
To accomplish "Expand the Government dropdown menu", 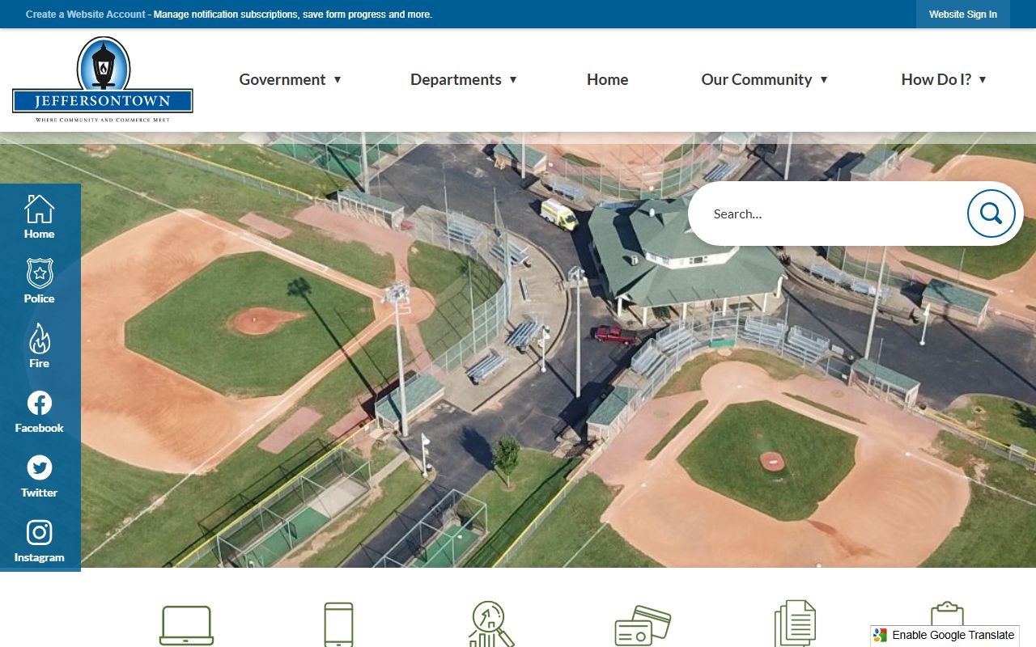I will click(291, 79).
